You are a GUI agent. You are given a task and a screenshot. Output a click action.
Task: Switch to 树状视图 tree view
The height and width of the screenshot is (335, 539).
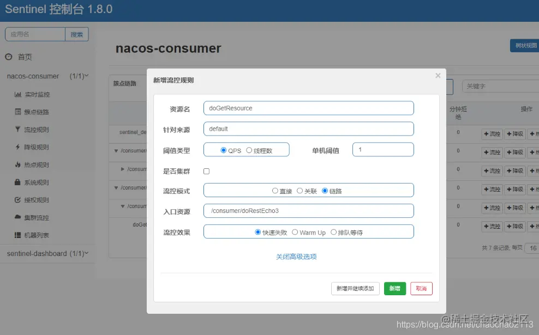click(x=527, y=46)
